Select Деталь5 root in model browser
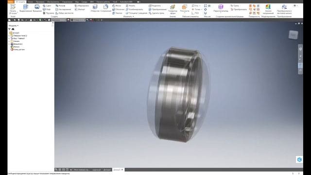Viewport: 311px width, 175px height. click(x=14, y=33)
